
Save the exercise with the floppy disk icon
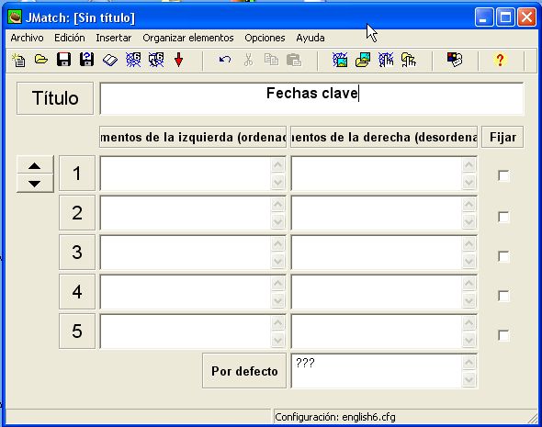[x=64, y=60]
